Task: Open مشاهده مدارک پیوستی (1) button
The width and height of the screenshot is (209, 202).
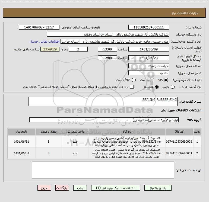Action: (116, 188)
